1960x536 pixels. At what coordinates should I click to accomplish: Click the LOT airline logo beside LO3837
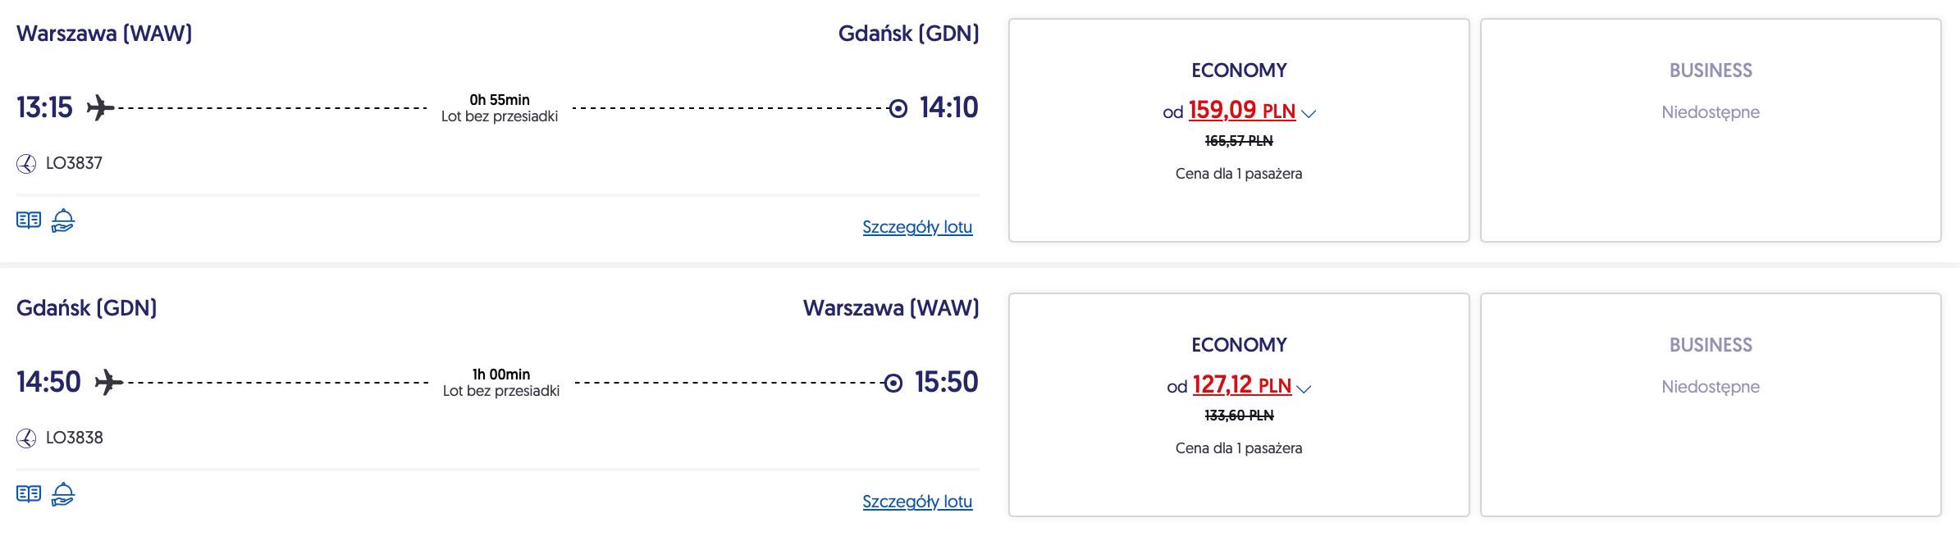click(x=26, y=164)
